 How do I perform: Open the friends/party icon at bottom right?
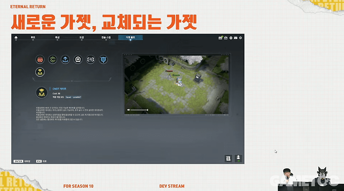pos(238,158)
